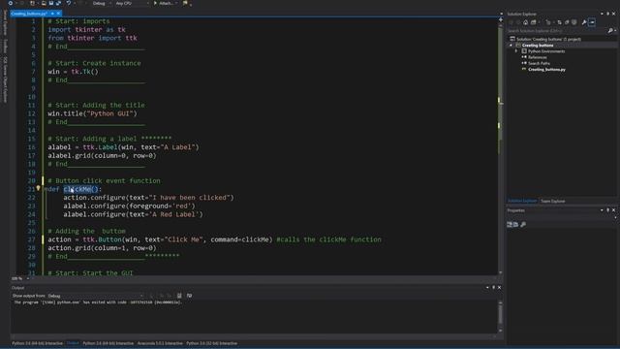Screen dimensions: 620x349
Task: Select the Search Paths node
Action: click(x=539, y=63)
